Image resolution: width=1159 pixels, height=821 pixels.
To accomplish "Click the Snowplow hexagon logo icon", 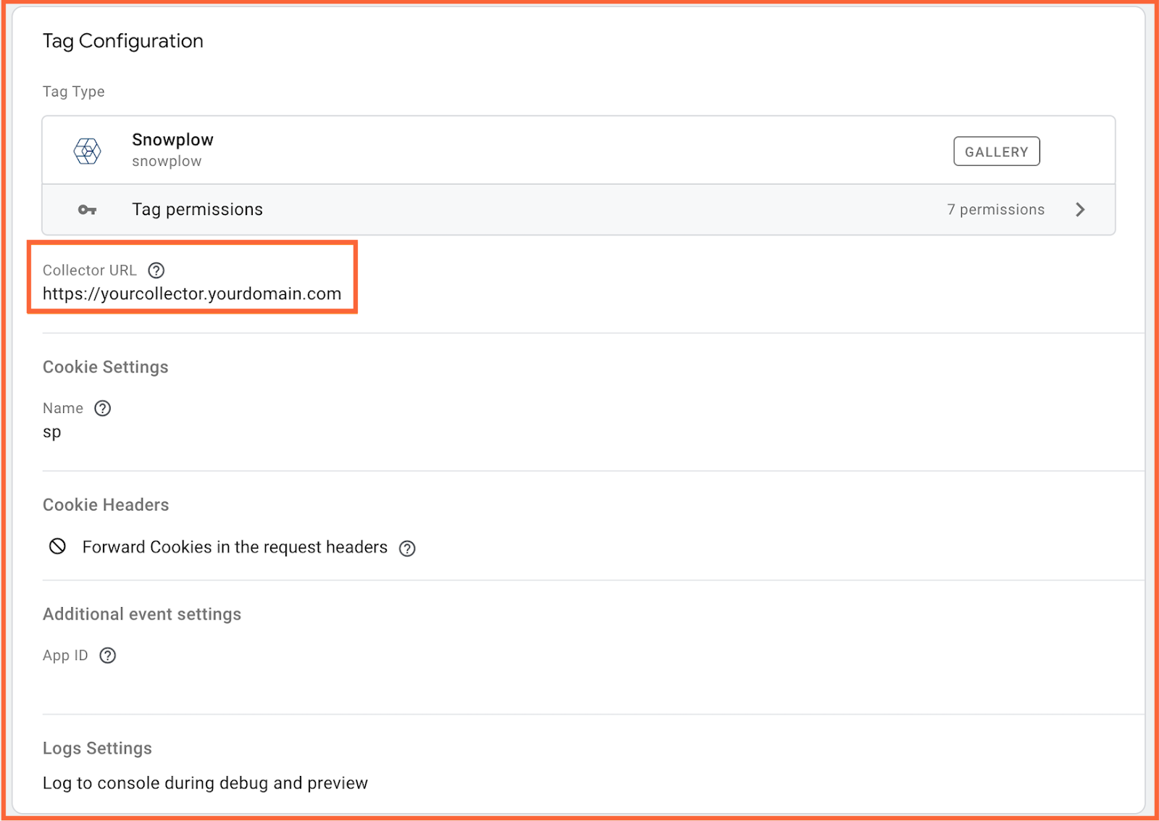I will click(87, 151).
